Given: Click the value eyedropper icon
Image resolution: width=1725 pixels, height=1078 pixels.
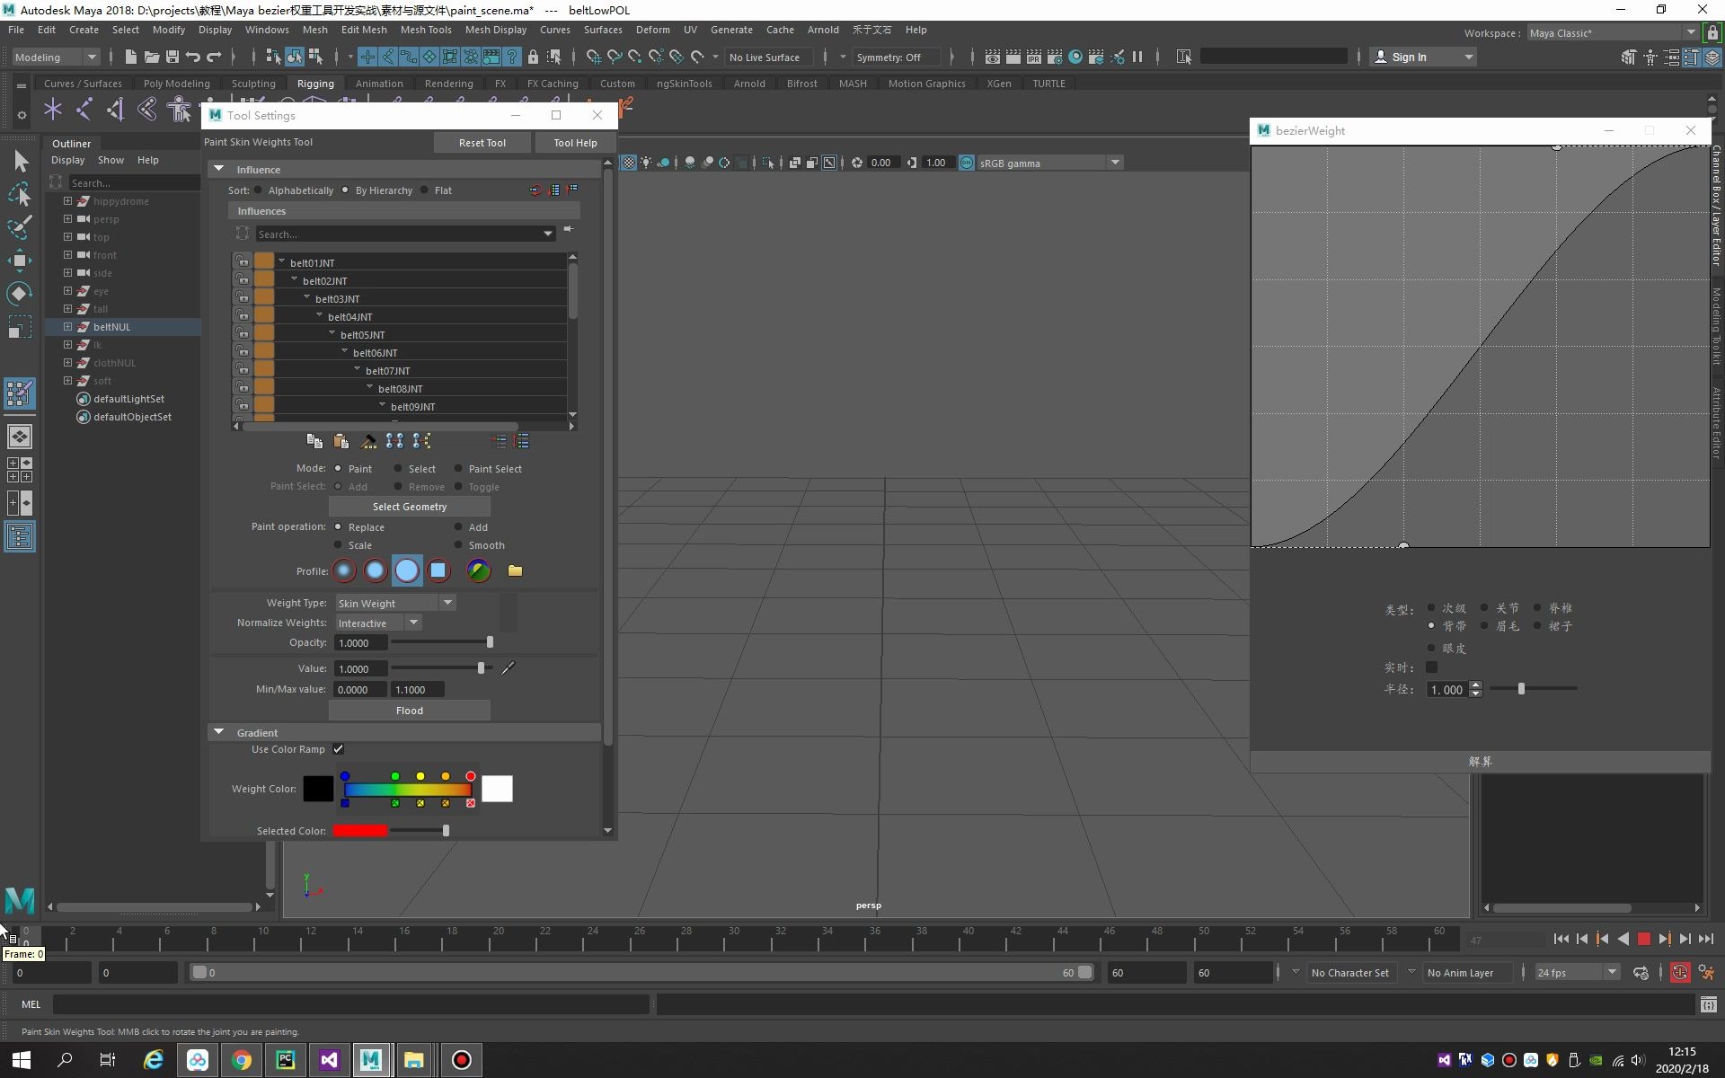Looking at the screenshot, I should point(509,667).
